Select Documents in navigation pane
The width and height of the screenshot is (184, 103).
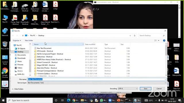[x=22, y=55]
